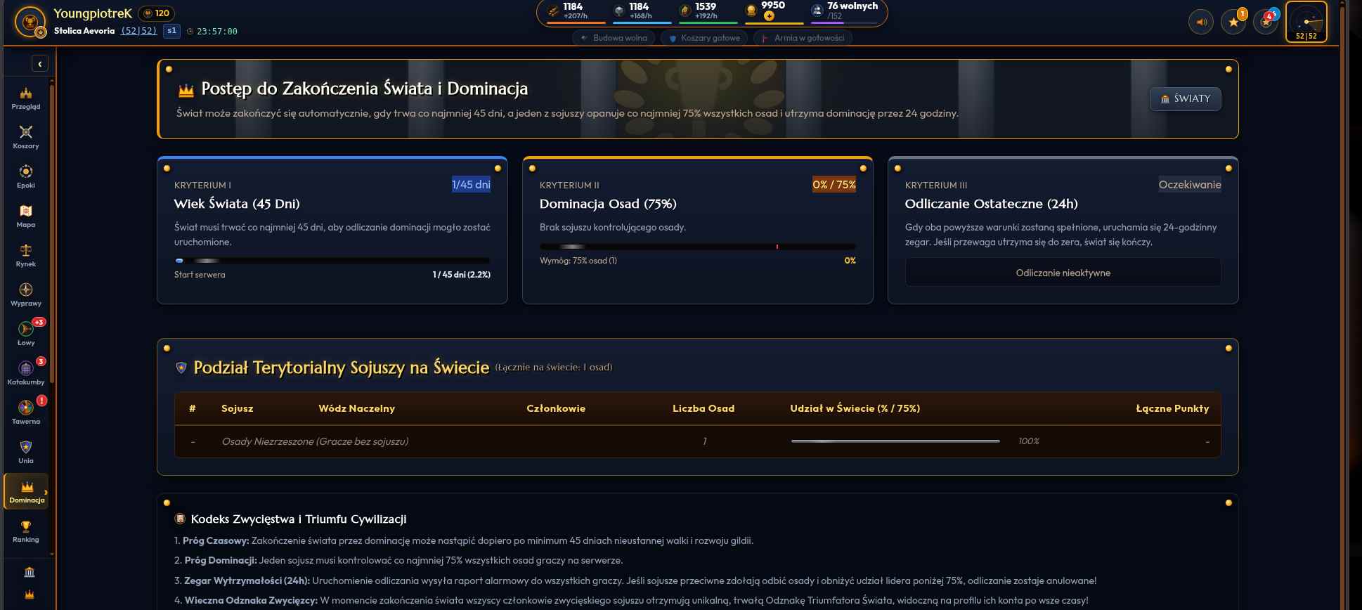Viewport: 1362px width, 610px height.
Task: Open the minimap radar thumbnail
Action: [1306, 22]
